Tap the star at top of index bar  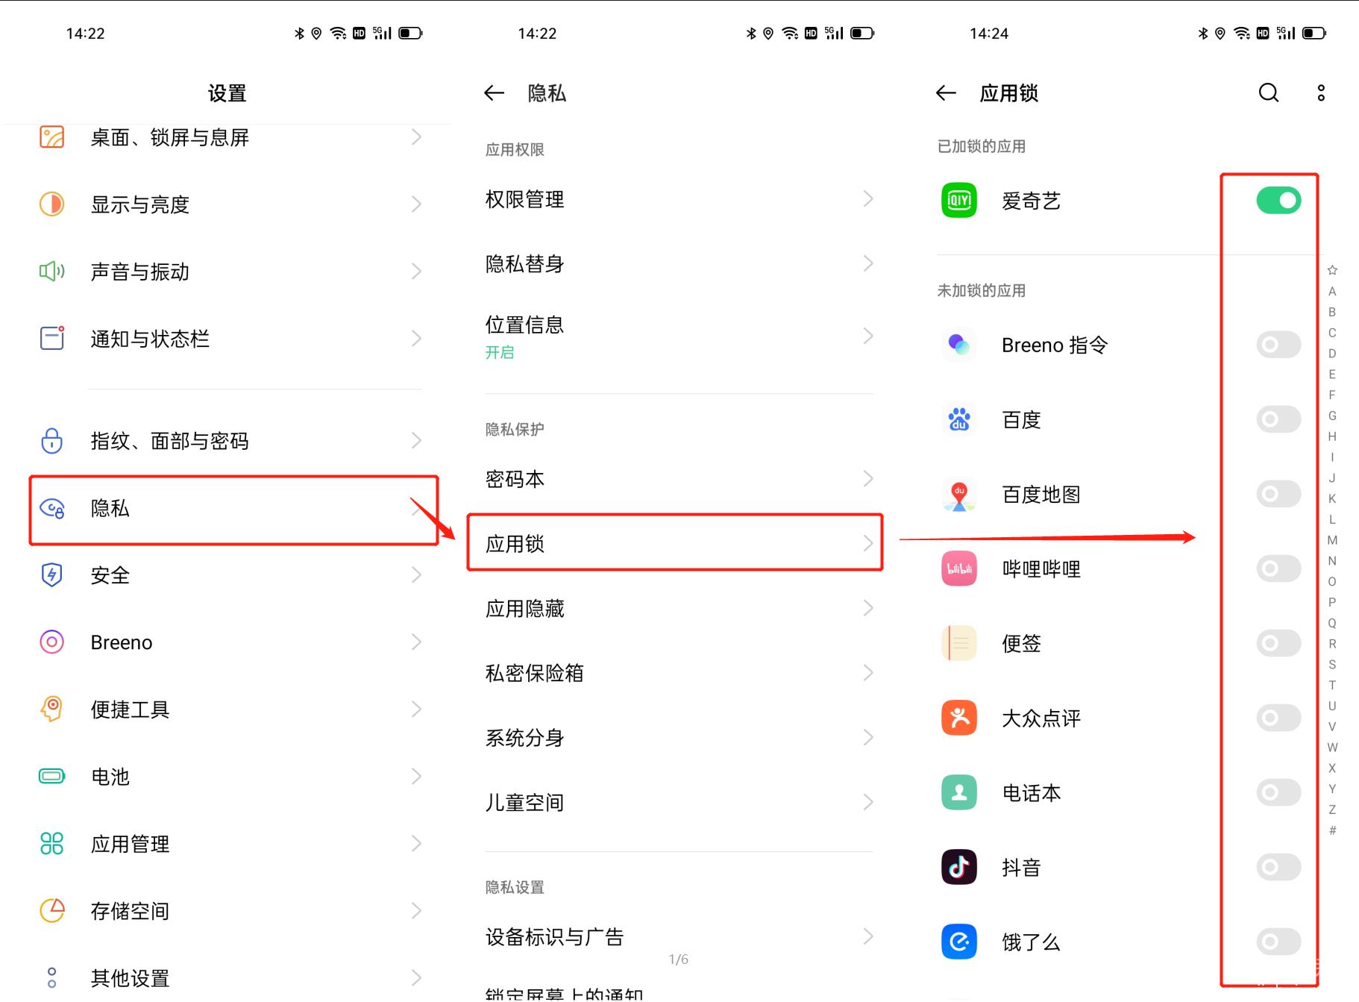[x=1332, y=270]
